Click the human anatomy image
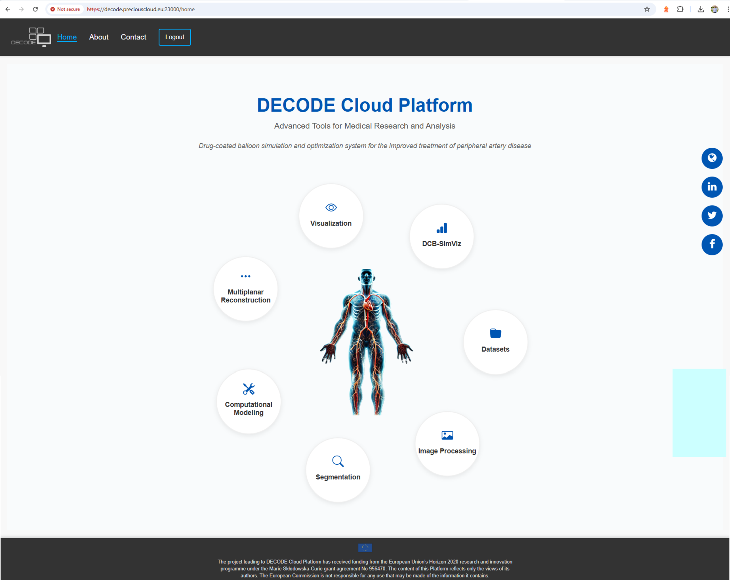This screenshot has width=730, height=580. [366, 342]
